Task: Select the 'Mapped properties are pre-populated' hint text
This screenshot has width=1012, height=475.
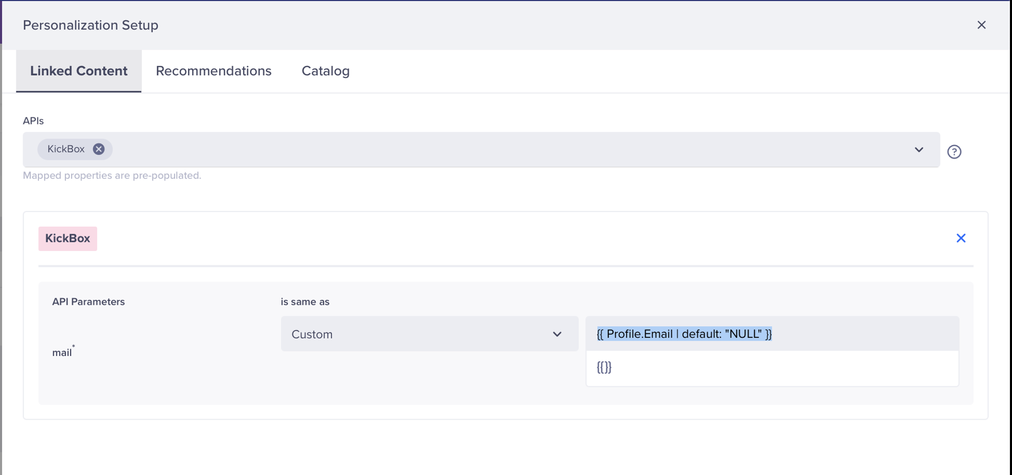Action: point(112,176)
